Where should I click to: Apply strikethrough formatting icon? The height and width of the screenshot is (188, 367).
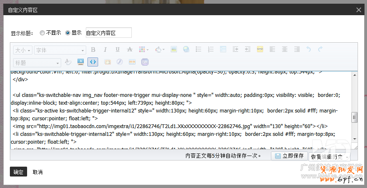point(130,50)
